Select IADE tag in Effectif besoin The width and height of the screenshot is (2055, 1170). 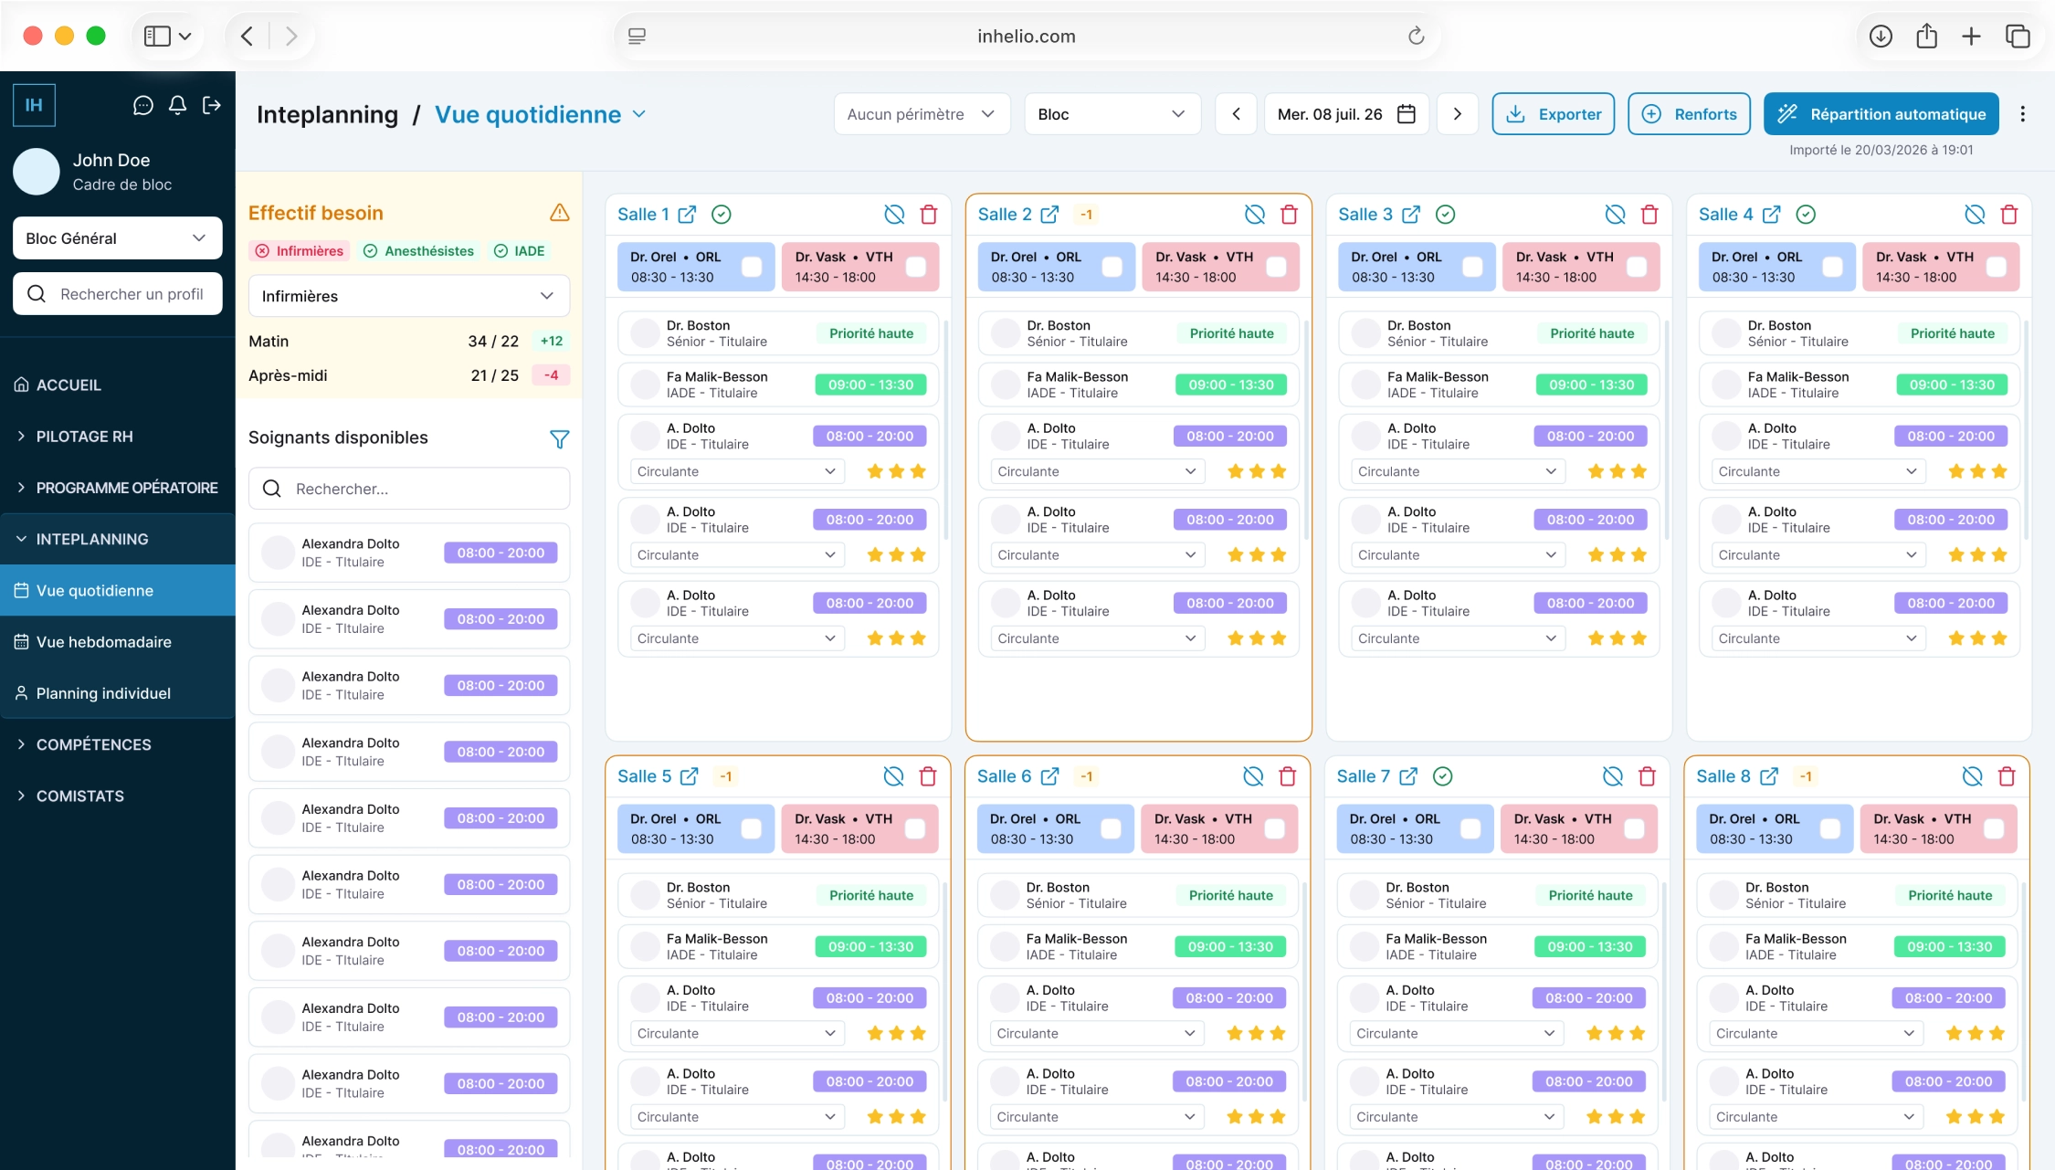[519, 251]
